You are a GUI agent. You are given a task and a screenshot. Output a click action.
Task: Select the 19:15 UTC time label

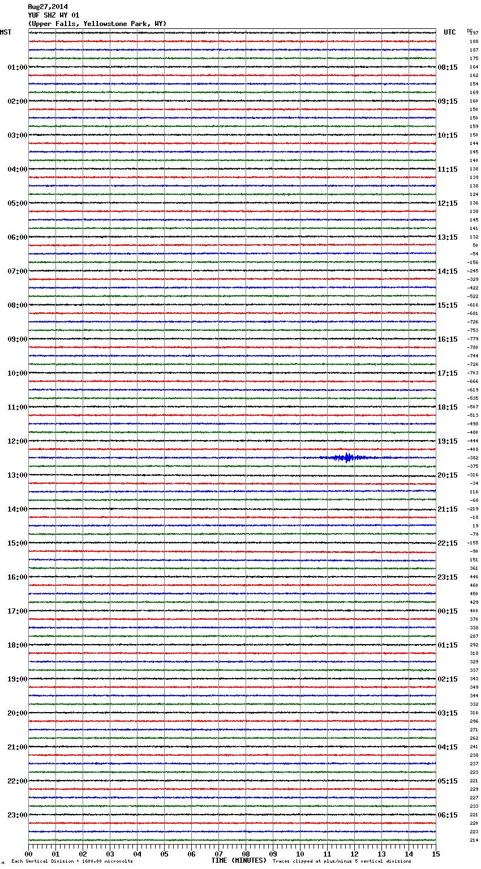(x=448, y=441)
